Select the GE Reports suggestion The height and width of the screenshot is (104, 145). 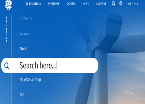[x=26, y=18]
